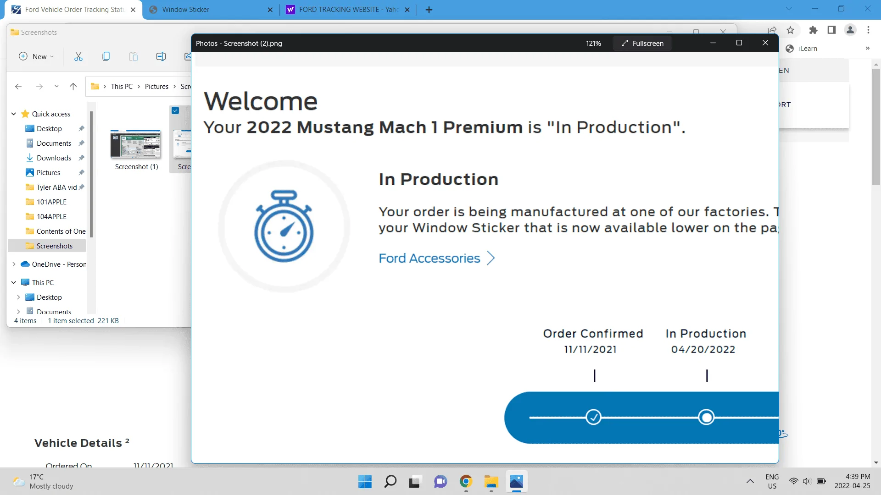Show hidden system tray icons

750,481
